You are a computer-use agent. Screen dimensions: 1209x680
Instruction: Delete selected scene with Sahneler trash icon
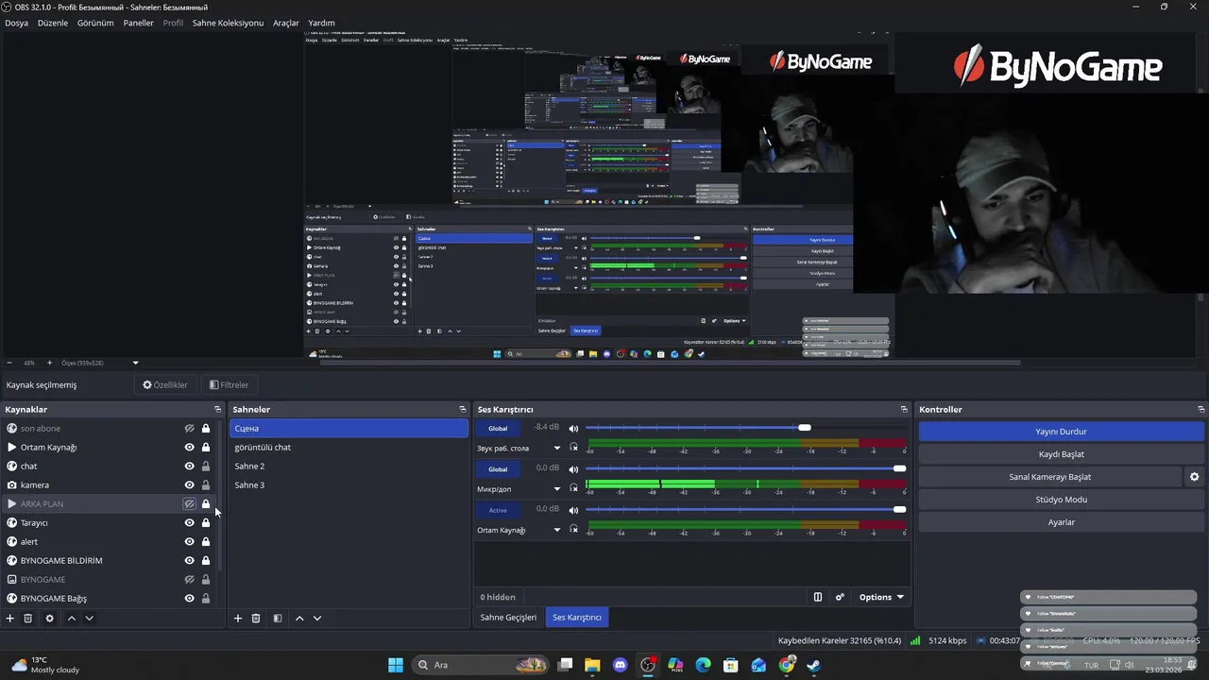point(256,618)
